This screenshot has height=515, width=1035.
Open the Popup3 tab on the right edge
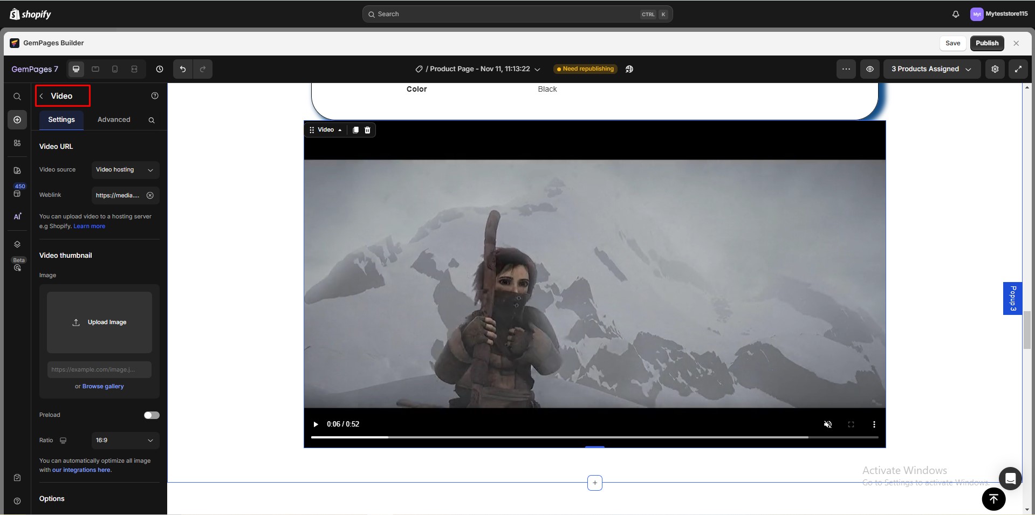click(x=1013, y=298)
